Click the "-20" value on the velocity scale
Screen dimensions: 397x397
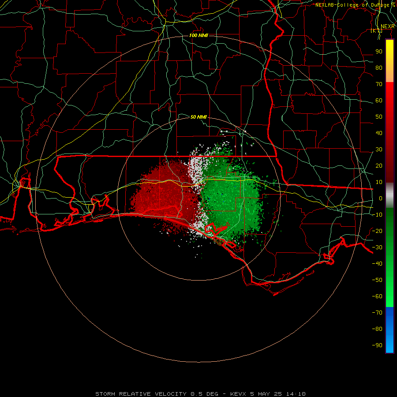(x=377, y=231)
